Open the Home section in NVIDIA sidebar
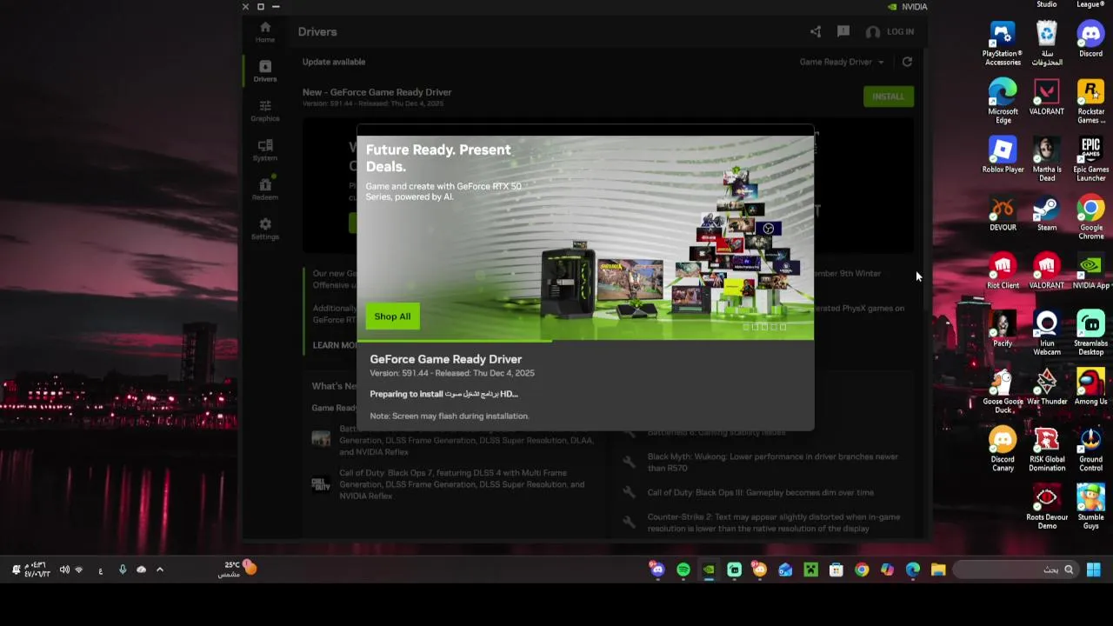1113x626 pixels. [x=265, y=32]
